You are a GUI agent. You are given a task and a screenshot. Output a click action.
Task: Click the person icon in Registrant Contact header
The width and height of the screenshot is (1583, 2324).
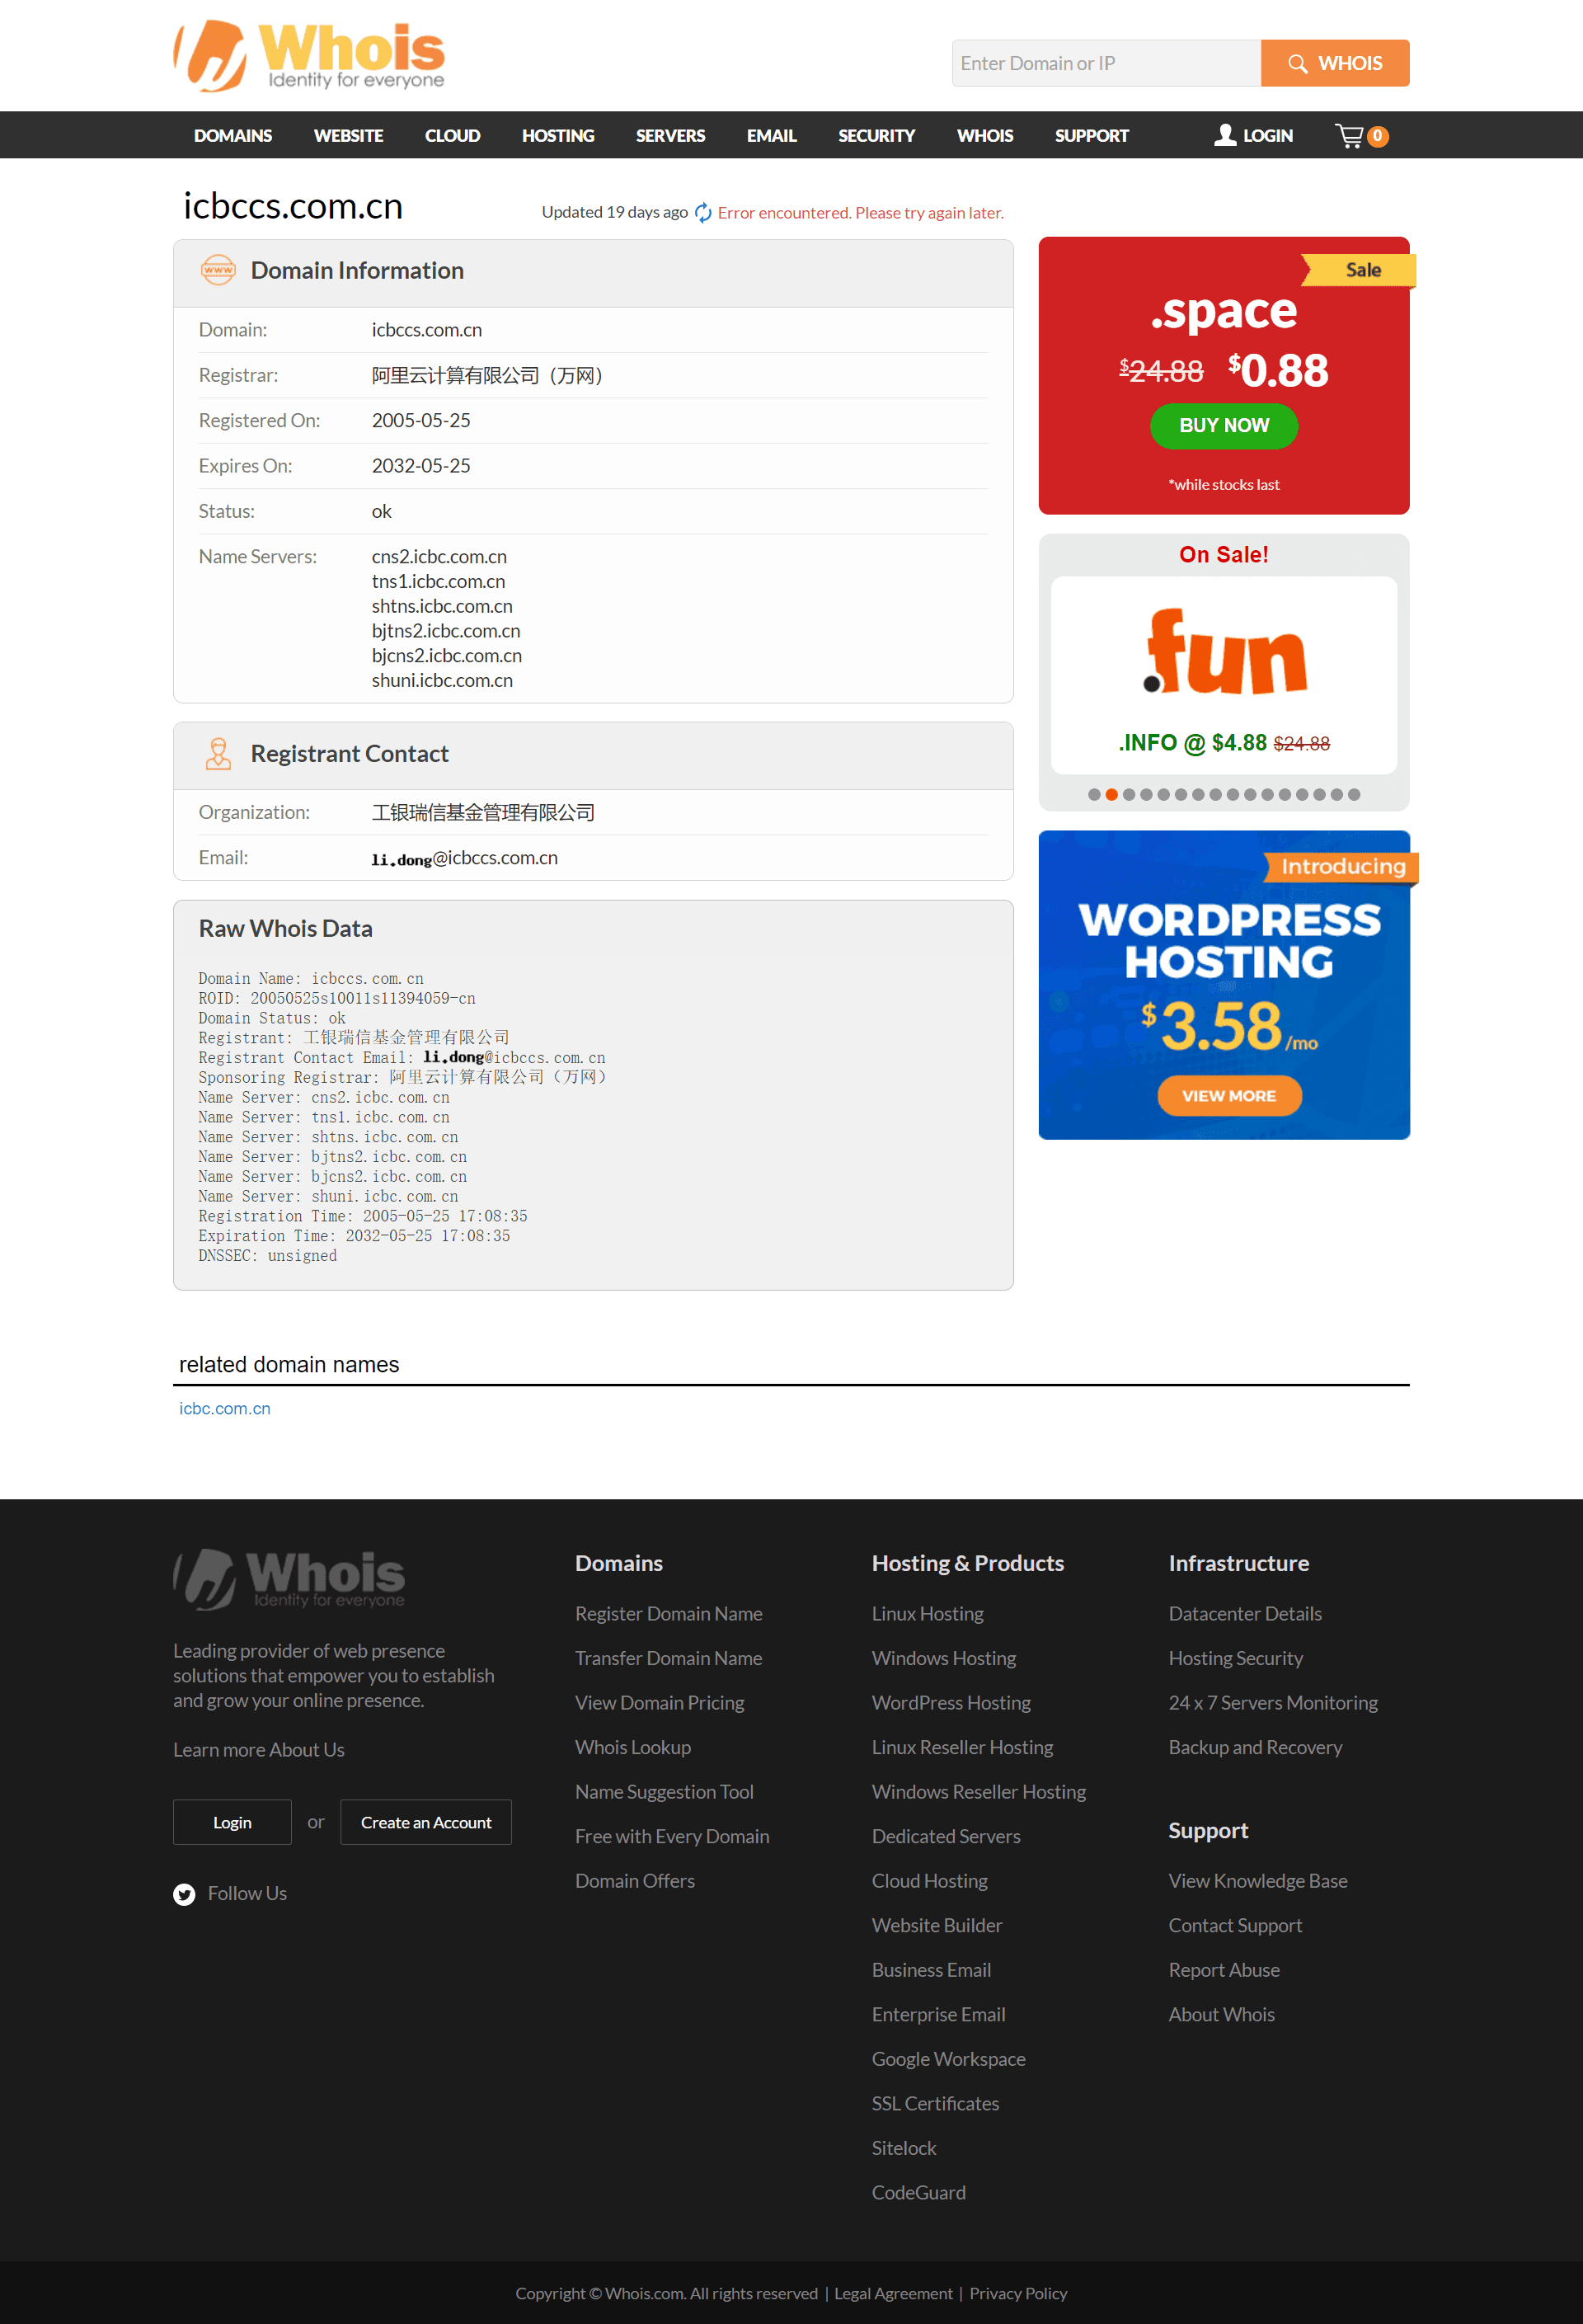pyautogui.click(x=218, y=753)
